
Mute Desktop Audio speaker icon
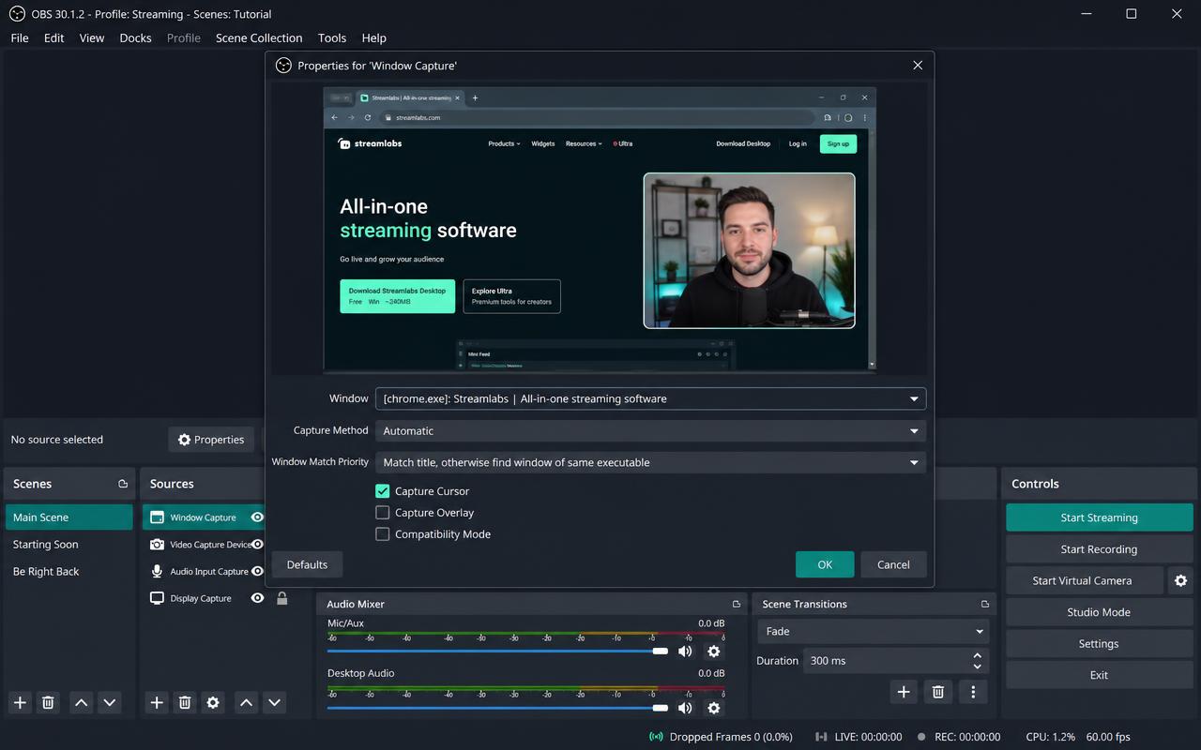[685, 708]
